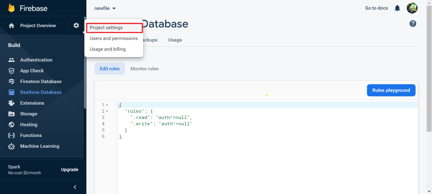Switch to Monitor rules tab

coord(144,69)
